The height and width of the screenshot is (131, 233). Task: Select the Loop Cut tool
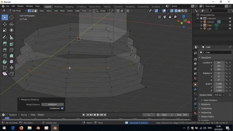tap(11, 50)
